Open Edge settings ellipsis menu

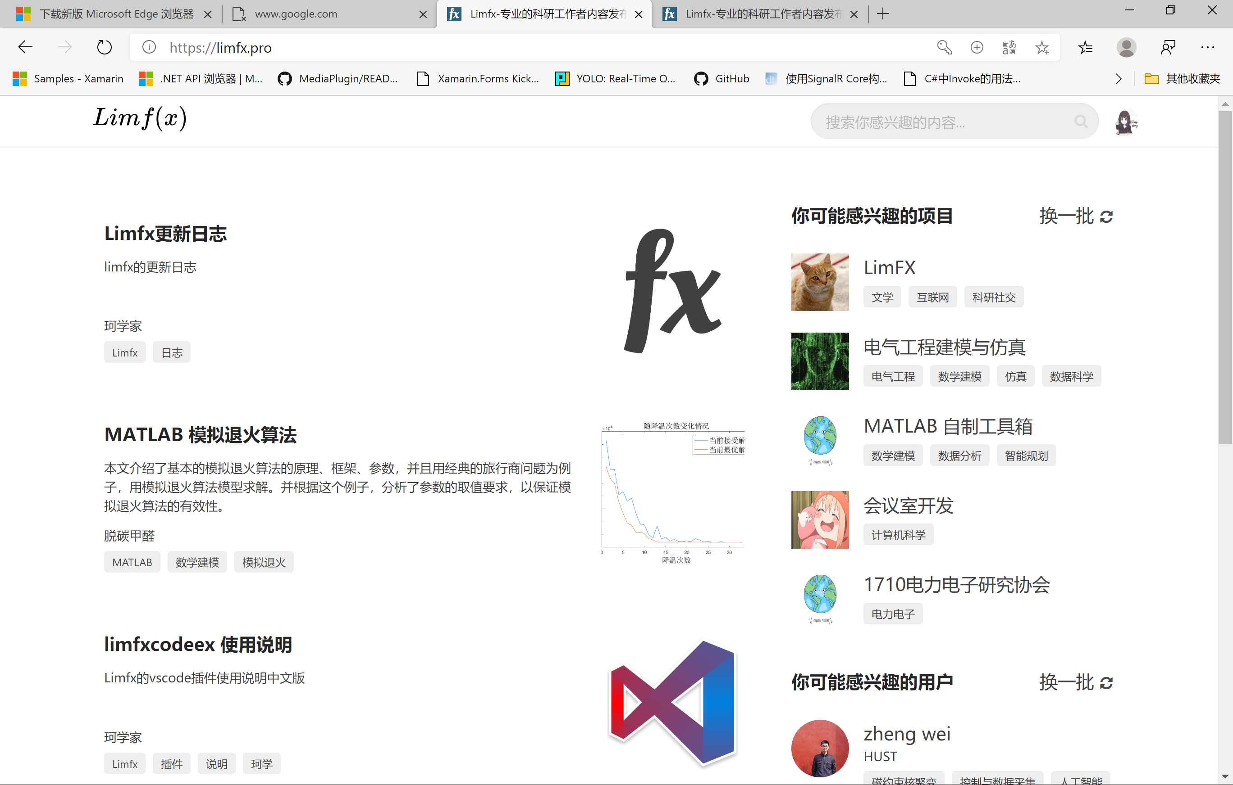1207,48
